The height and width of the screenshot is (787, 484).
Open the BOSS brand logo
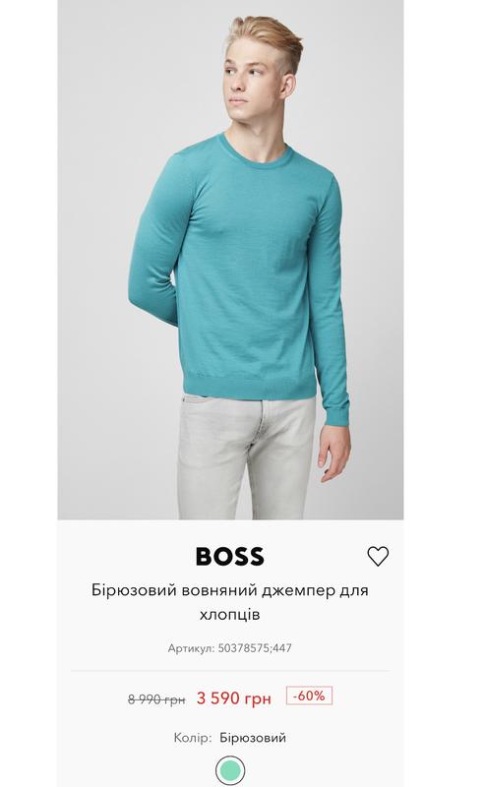(230, 556)
